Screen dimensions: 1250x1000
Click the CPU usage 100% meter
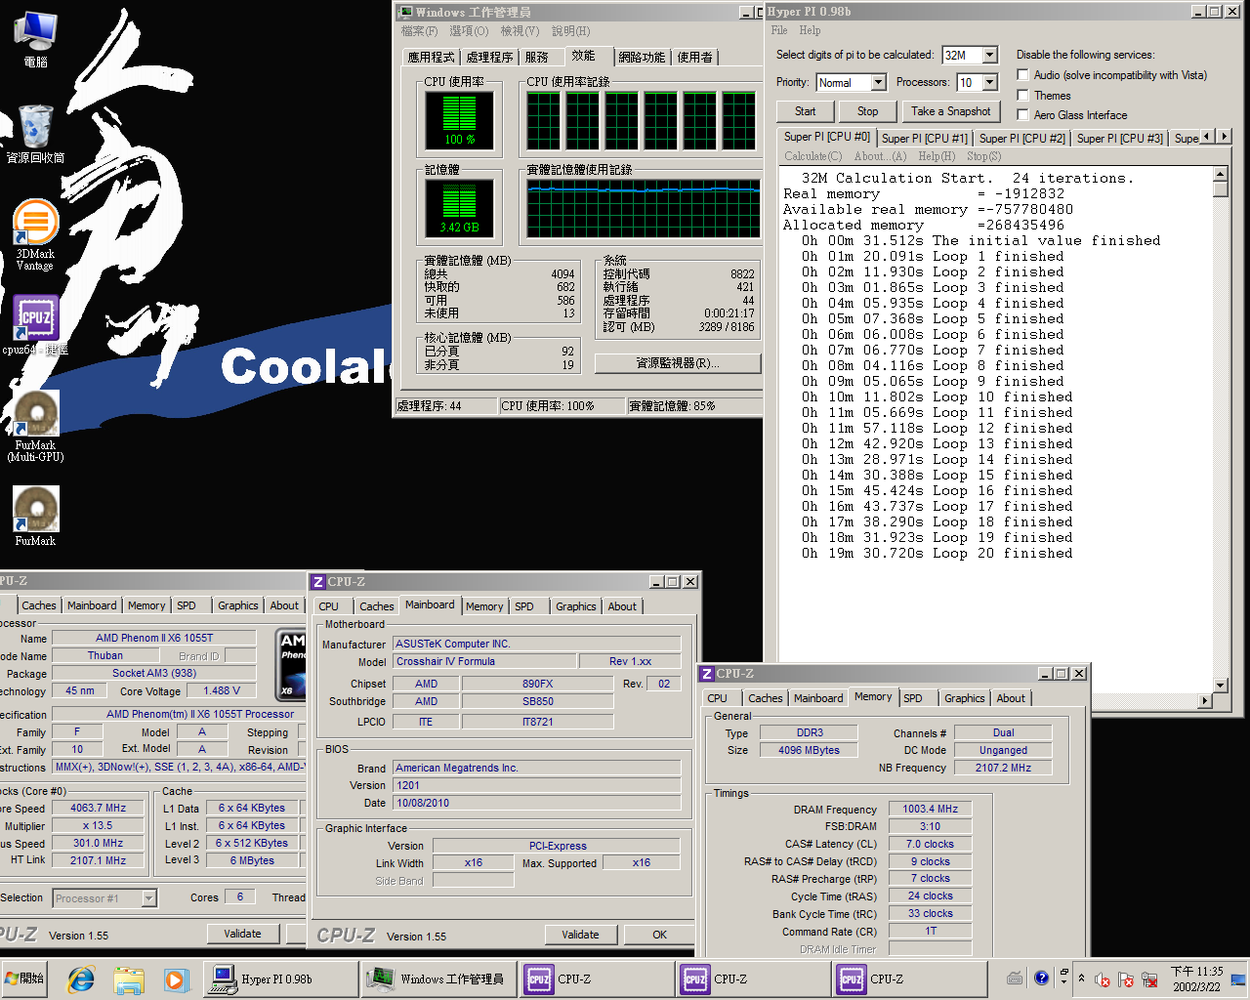[x=459, y=120]
